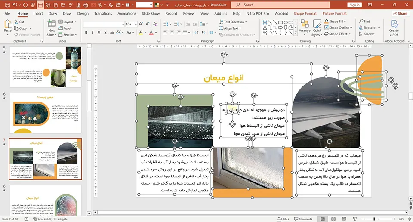This screenshot has height=222, width=413.
Task: Open the Layout dropdown
Action: click(x=67, y=22)
